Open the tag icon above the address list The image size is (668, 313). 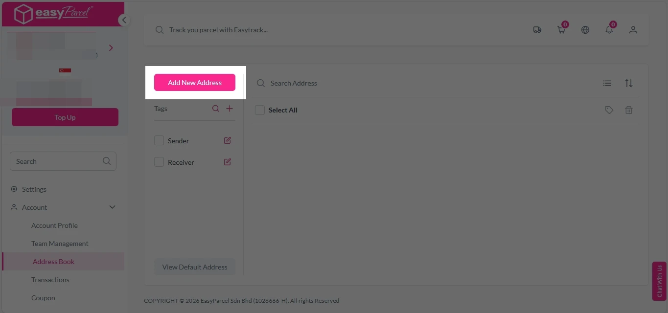(x=609, y=110)
